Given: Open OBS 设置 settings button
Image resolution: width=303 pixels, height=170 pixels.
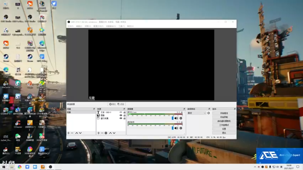Looking at the screenshot, I should 224,129.
